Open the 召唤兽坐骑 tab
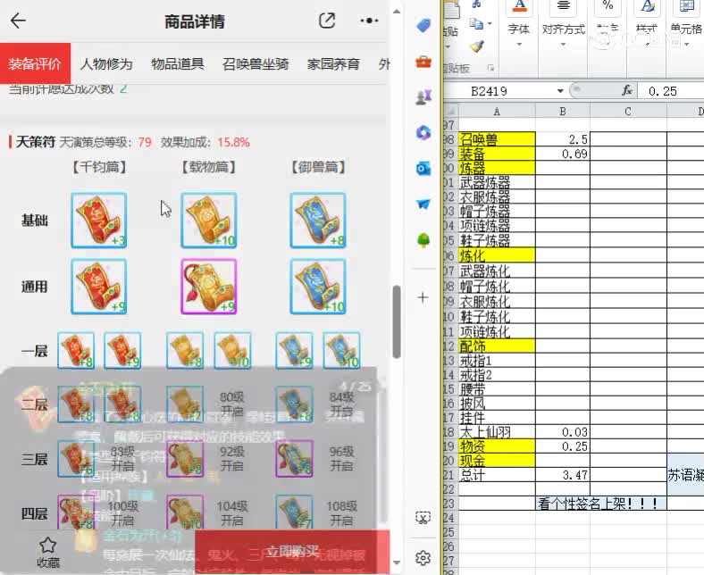This screenshot has width=704, height=575. pyautogui.click(x=255, y=63)
